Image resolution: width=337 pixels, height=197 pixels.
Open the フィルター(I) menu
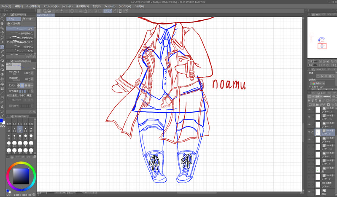110,6
